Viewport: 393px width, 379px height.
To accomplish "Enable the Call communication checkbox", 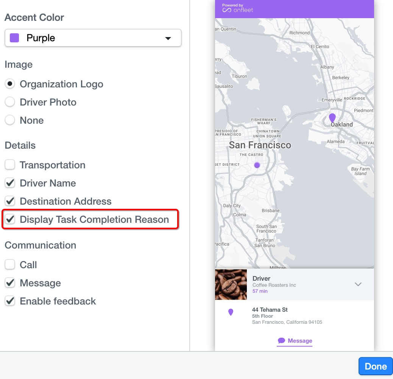I will (10, 265).
